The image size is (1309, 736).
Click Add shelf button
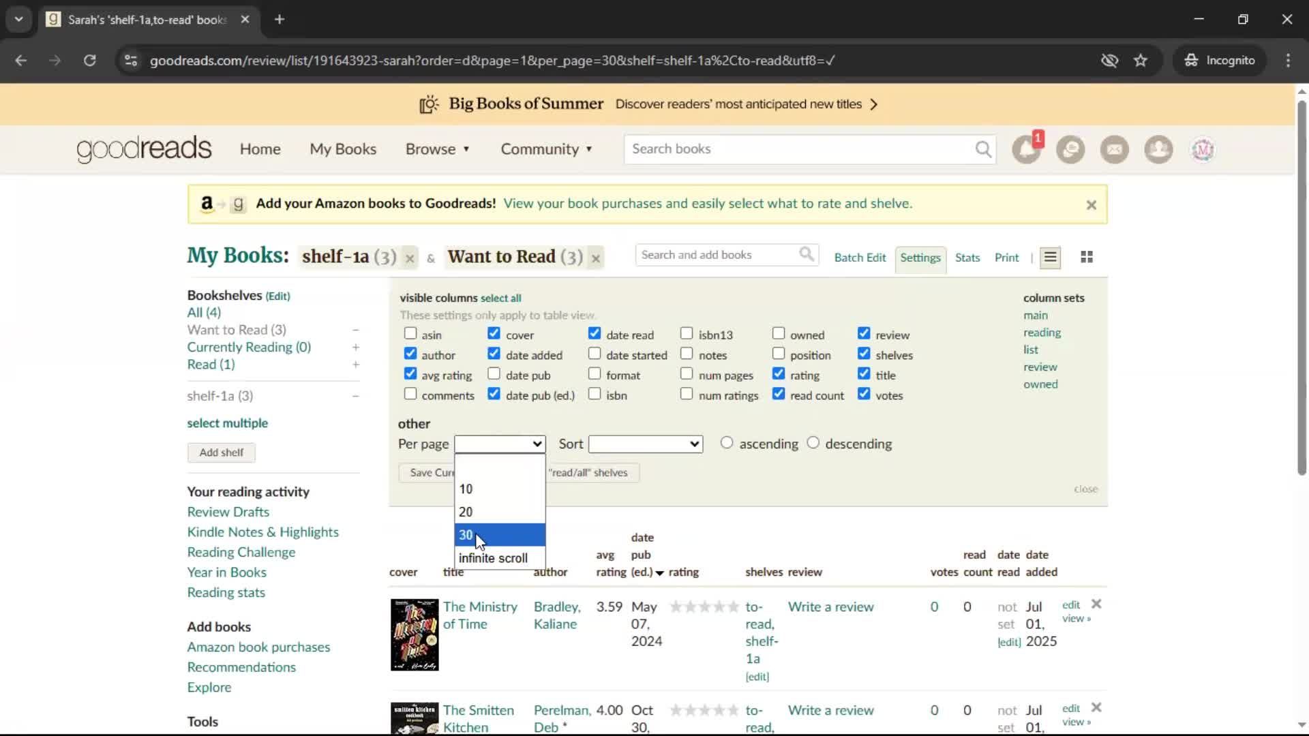pyautogui.click(x=222, y=453)
